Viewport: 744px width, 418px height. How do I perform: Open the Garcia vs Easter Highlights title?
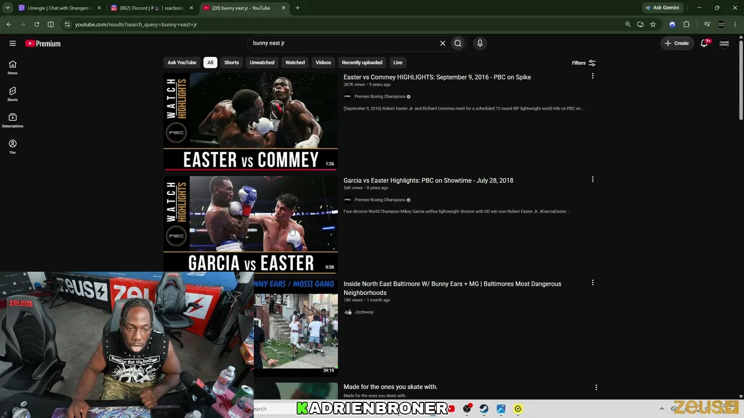pyautogui.click(x=428, y=181)
